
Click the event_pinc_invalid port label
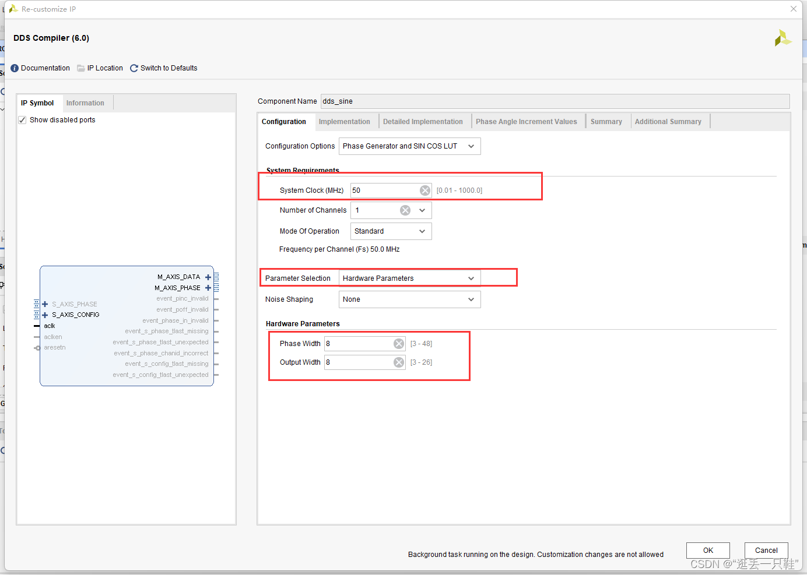pos(183,299)
